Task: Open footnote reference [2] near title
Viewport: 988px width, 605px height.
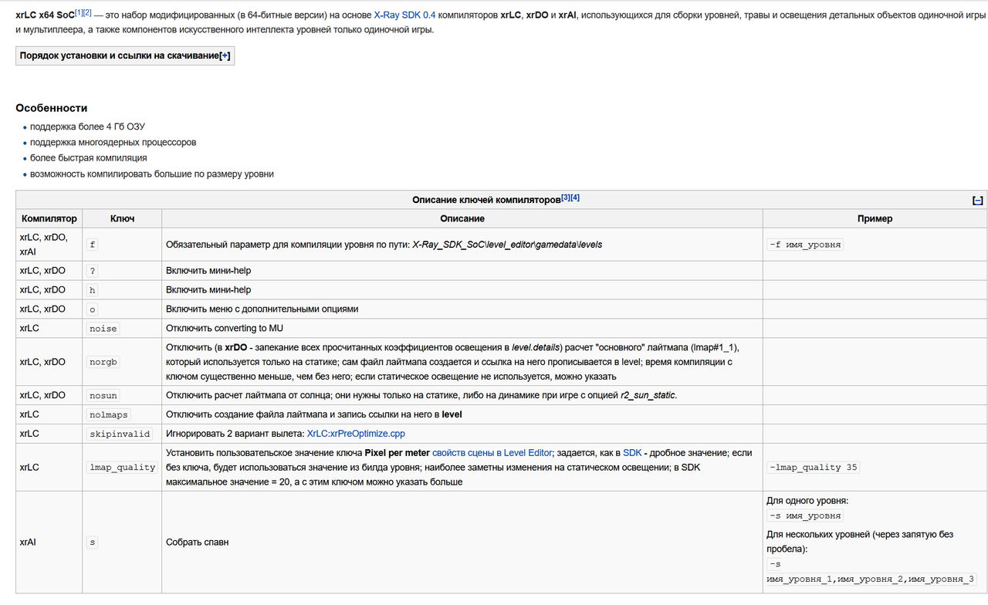Action: (x=87, y=12)
